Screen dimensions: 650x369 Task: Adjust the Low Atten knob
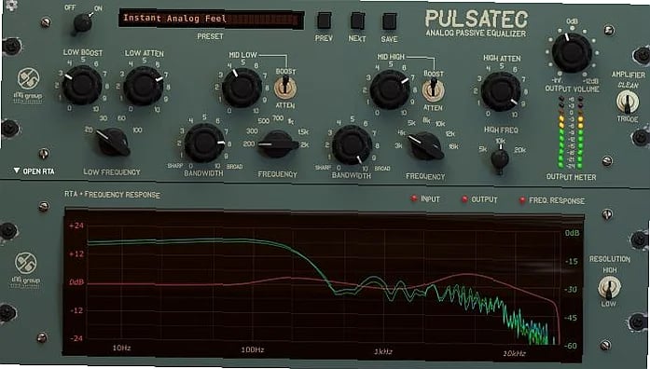point(143,86)
